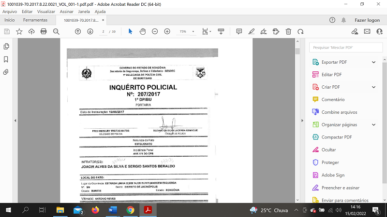This screenshot has height=217, width=387.
Task: Print the document using printer icon
Action: tap(44, 31)
